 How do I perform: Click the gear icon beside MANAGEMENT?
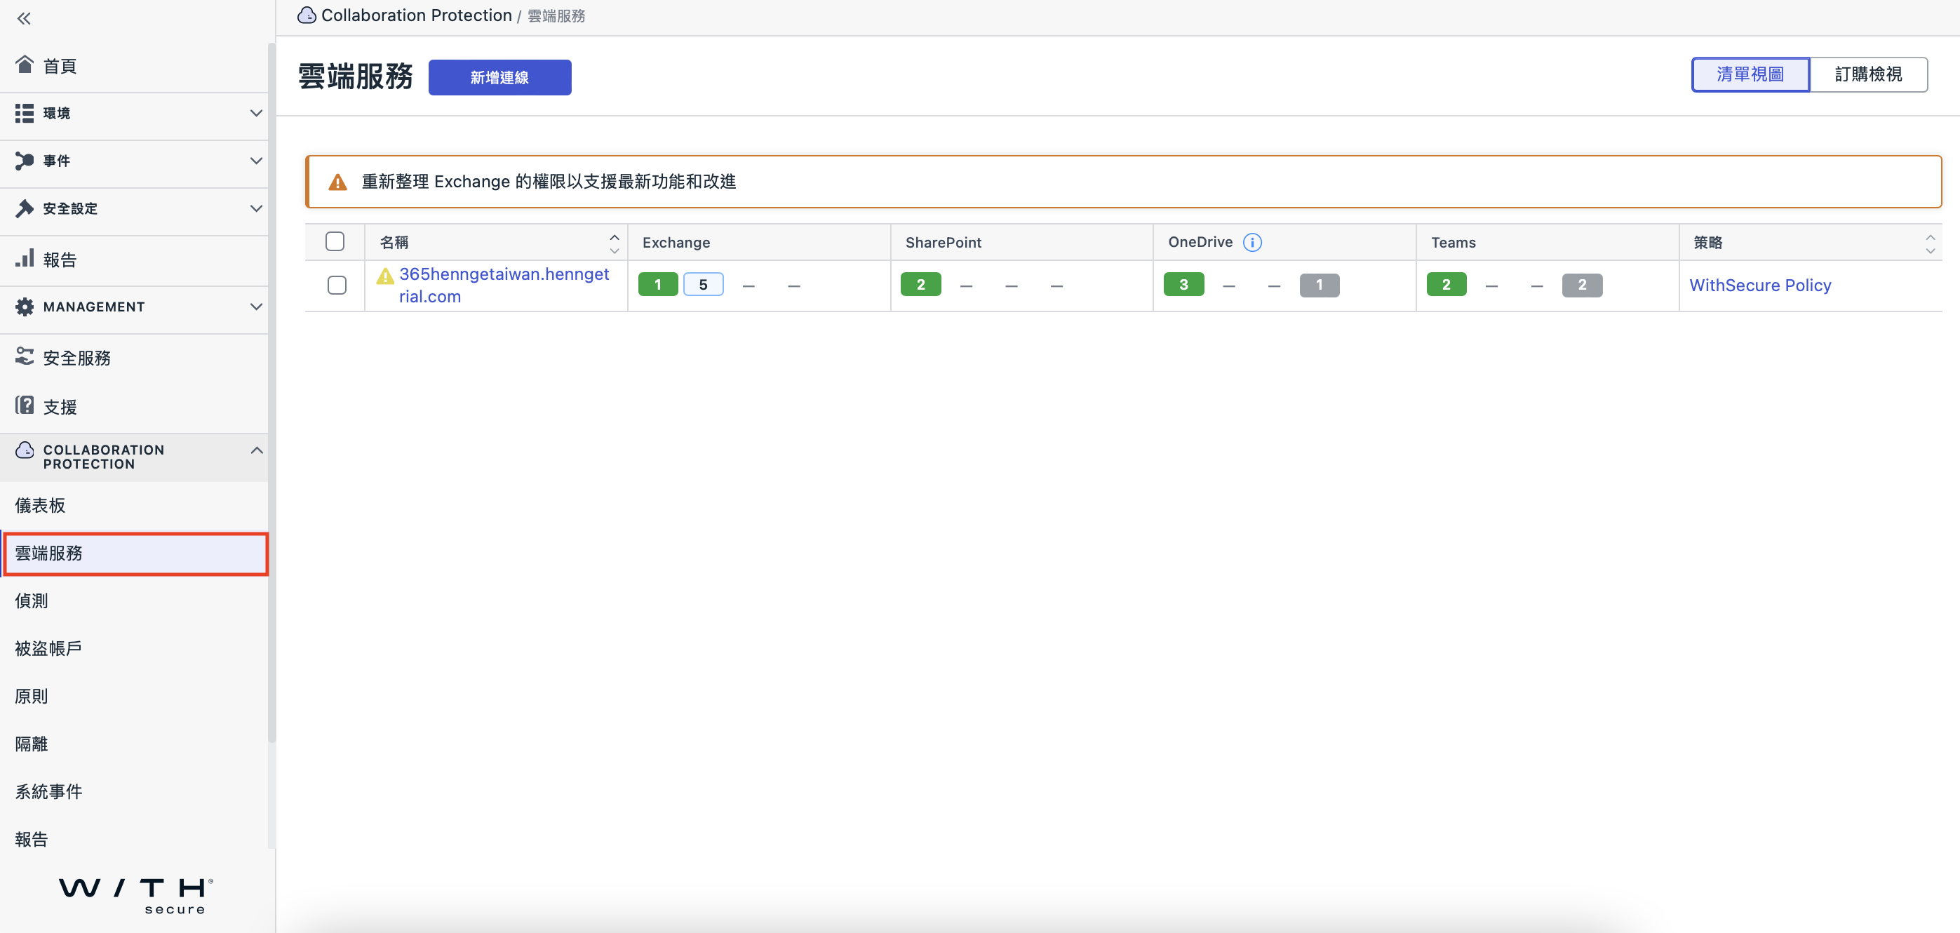pyautogui.click(x=25, y=306)
